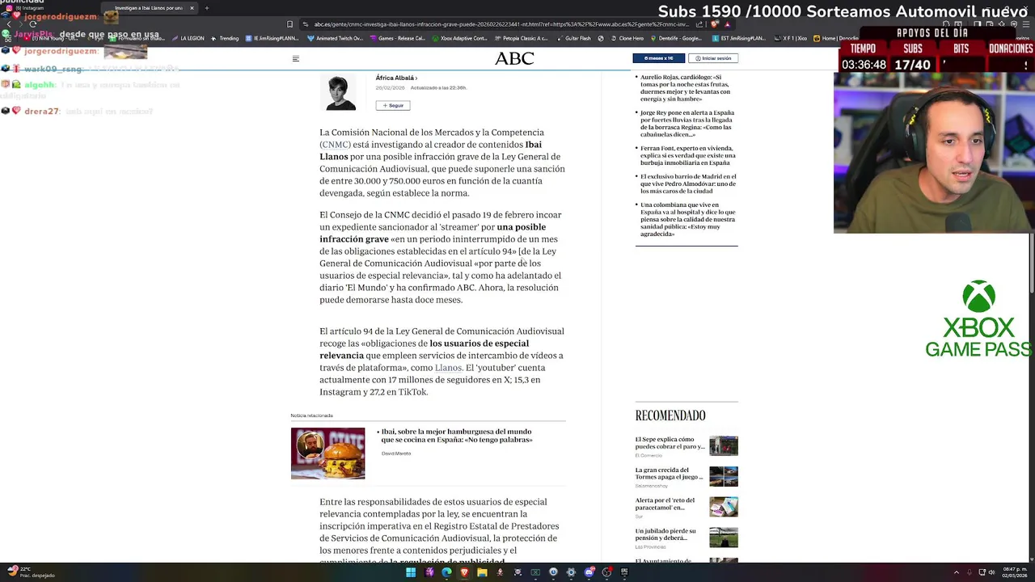The width and height of the screenshot is (1035, 582).
Task: Open related story about the mejor hamburguesa
Action: 457,436
